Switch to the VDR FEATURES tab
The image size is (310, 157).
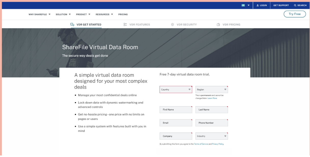point(137,25)
